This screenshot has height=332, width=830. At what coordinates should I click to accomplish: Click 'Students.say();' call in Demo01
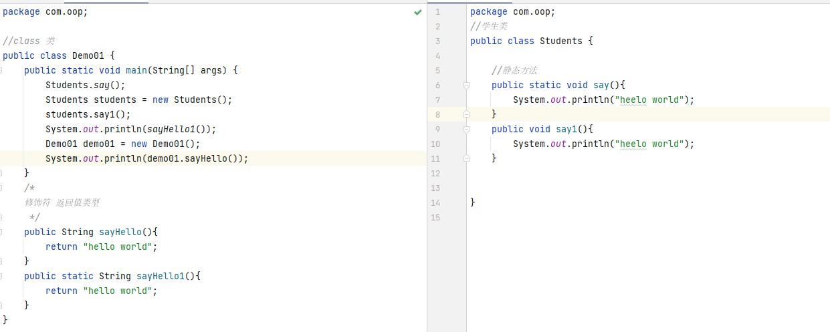(86, 85)
